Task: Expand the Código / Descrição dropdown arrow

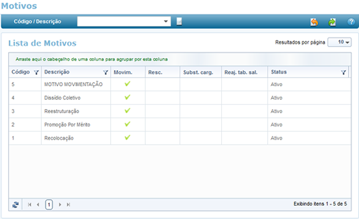Action: pos(166,21)
